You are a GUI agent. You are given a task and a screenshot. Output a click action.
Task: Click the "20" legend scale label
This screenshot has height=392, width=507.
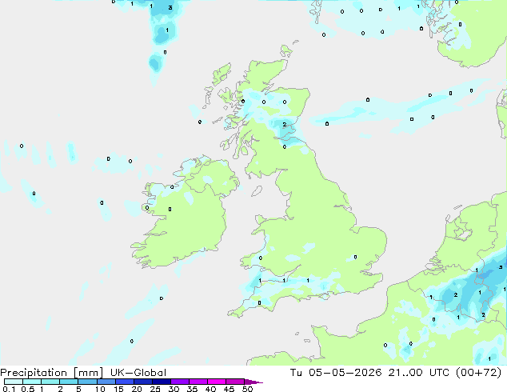pos(137,389)
